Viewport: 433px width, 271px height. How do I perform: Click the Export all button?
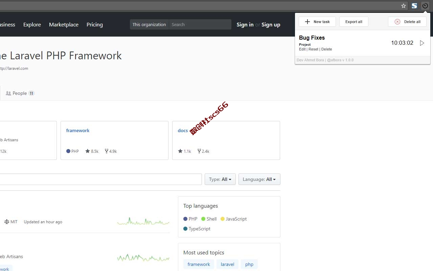coord(354,22)
